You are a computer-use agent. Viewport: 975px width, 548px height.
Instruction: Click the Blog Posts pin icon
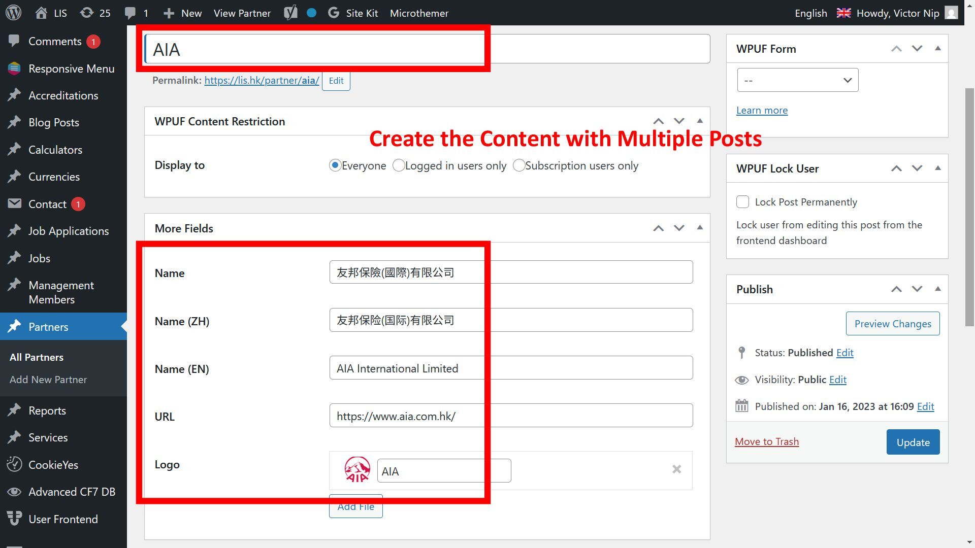coord(14,122)
